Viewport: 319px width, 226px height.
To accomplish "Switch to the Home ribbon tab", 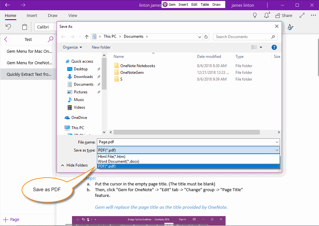I will pyautogui.click(x=11, y=15).
